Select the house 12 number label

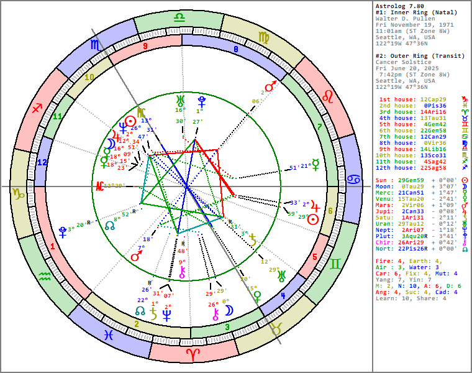[x=42, y=163]
